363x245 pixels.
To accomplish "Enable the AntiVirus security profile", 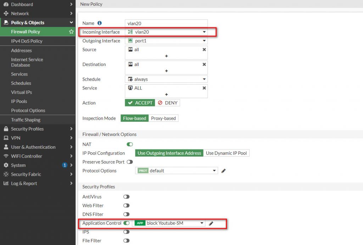I will point(126,197).
